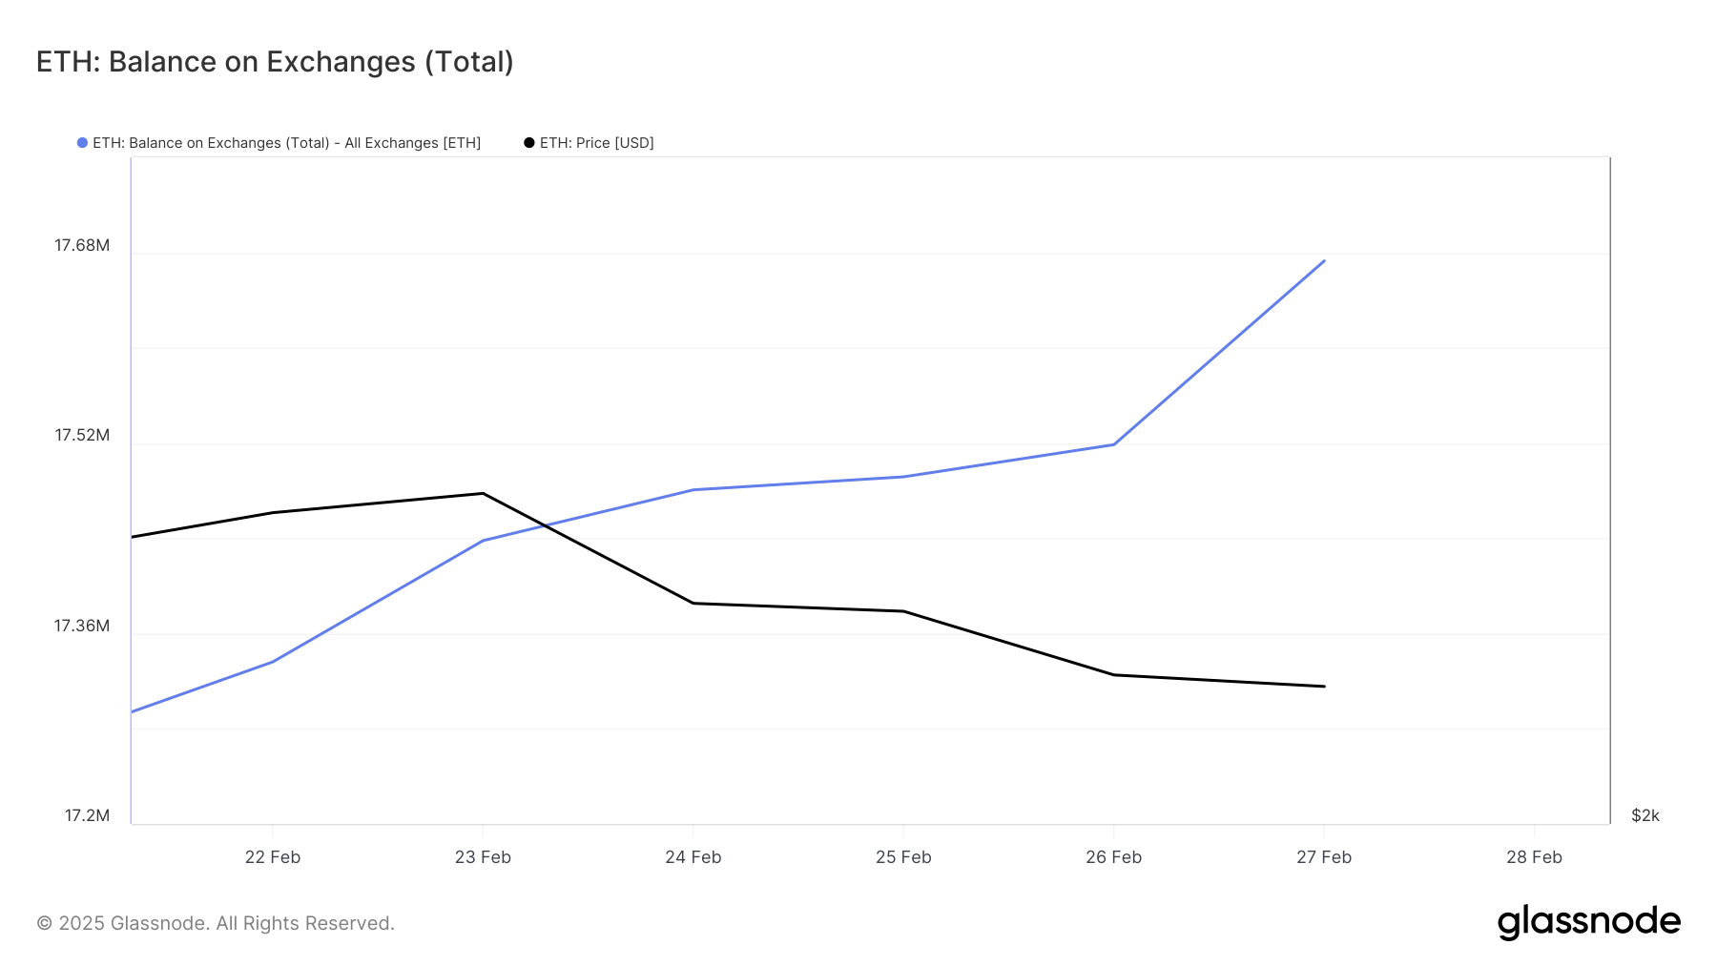Select the 23 Feb date label

483,857
